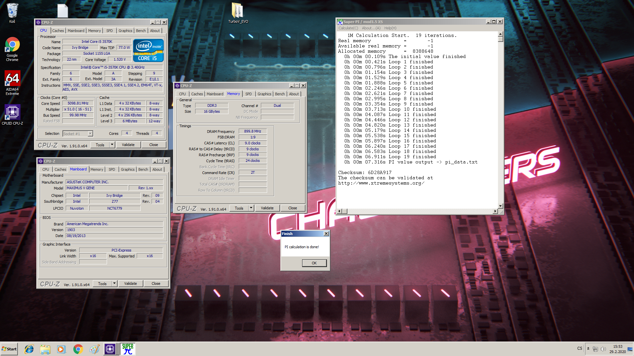Click the CPU-Z memory window title bar icon
The height and width of the screenshot is (356, 634).
click(177, 86)
